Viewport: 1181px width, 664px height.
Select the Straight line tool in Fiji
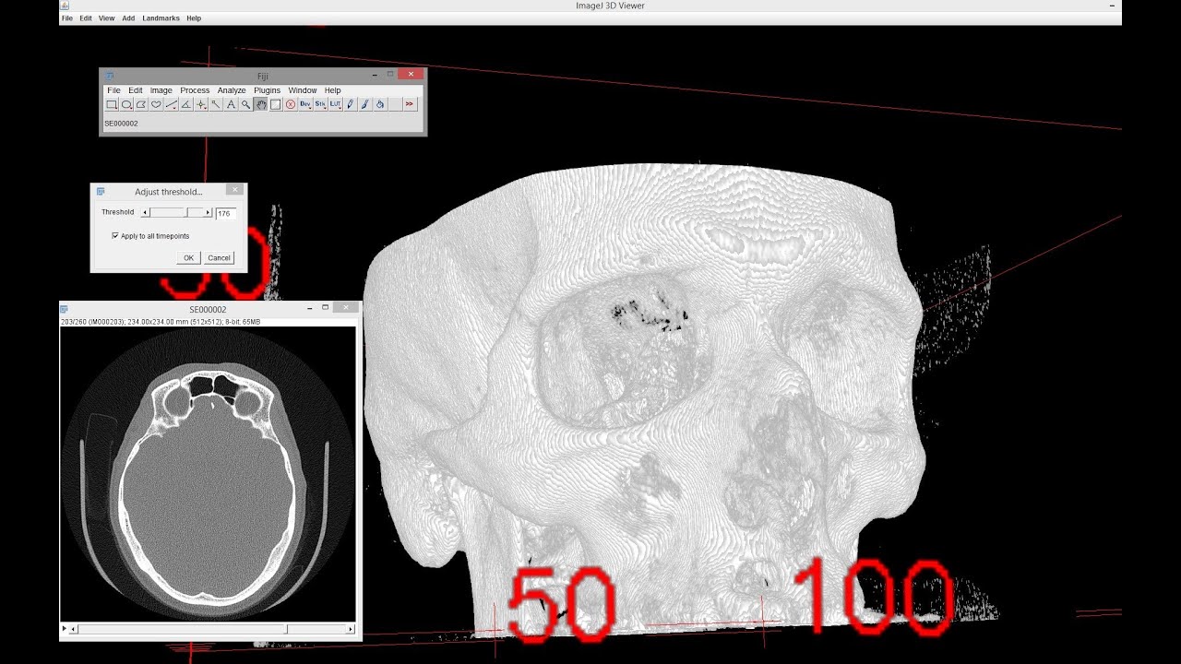tap(172, 104)
